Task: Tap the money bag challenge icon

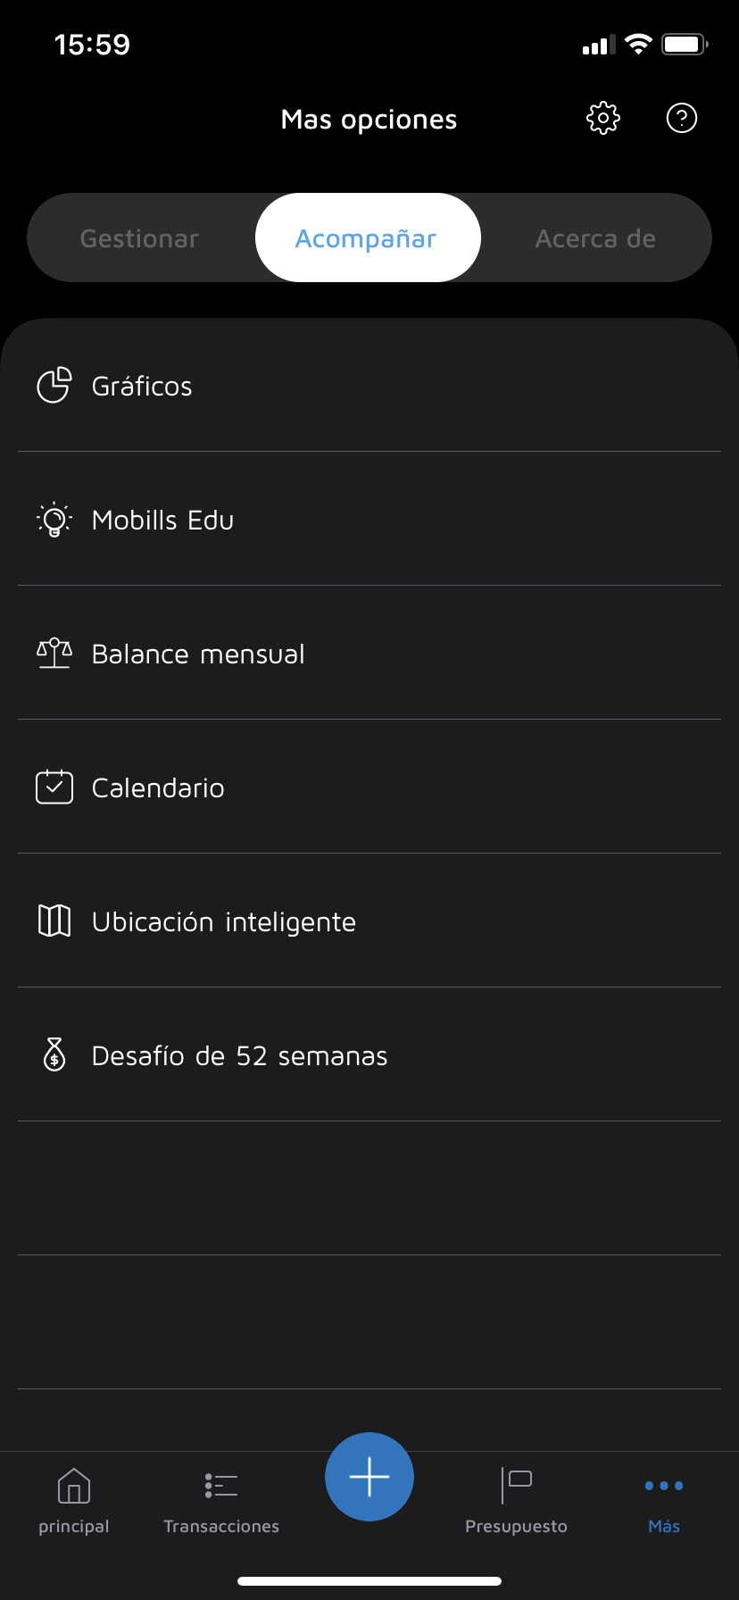Action: 54,1055
